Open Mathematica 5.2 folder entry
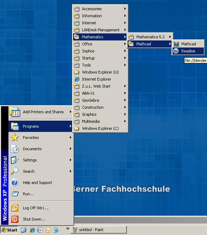The width and height of the screenshot is (207, 235). [150, 37]
